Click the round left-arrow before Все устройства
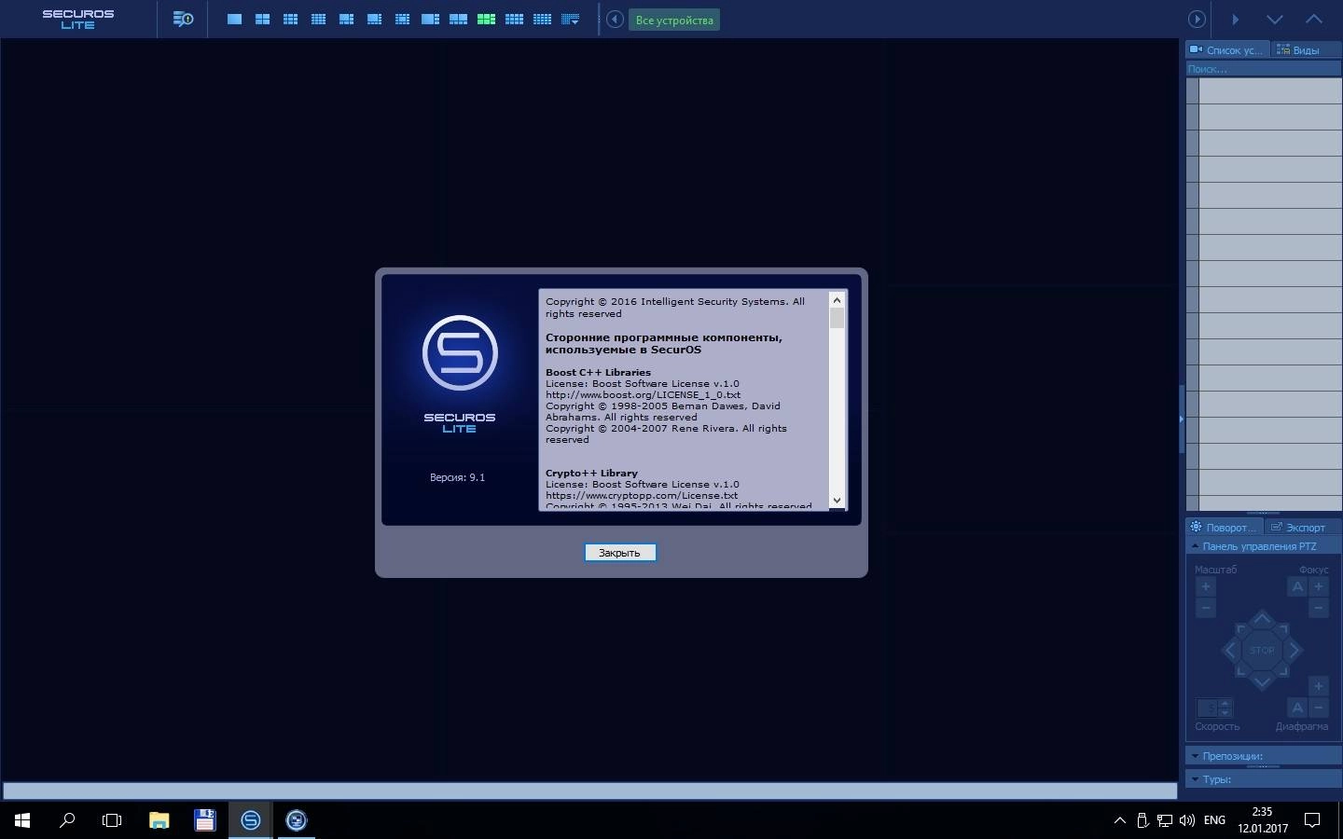 coord(615,20)
